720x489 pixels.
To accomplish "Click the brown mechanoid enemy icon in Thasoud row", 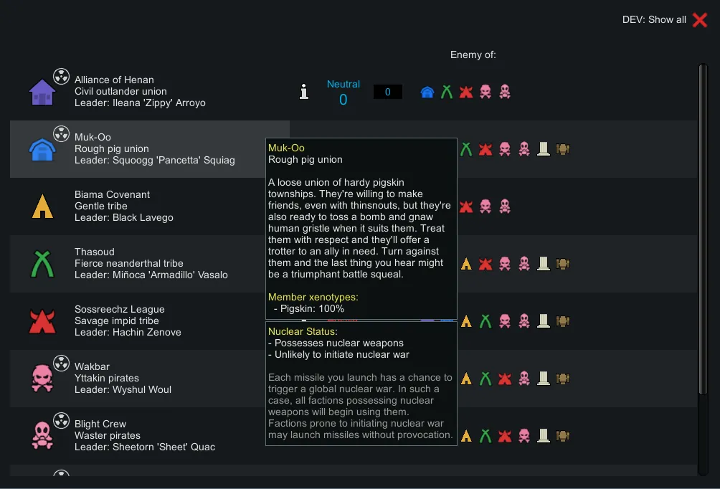I will tap(563, 264).
